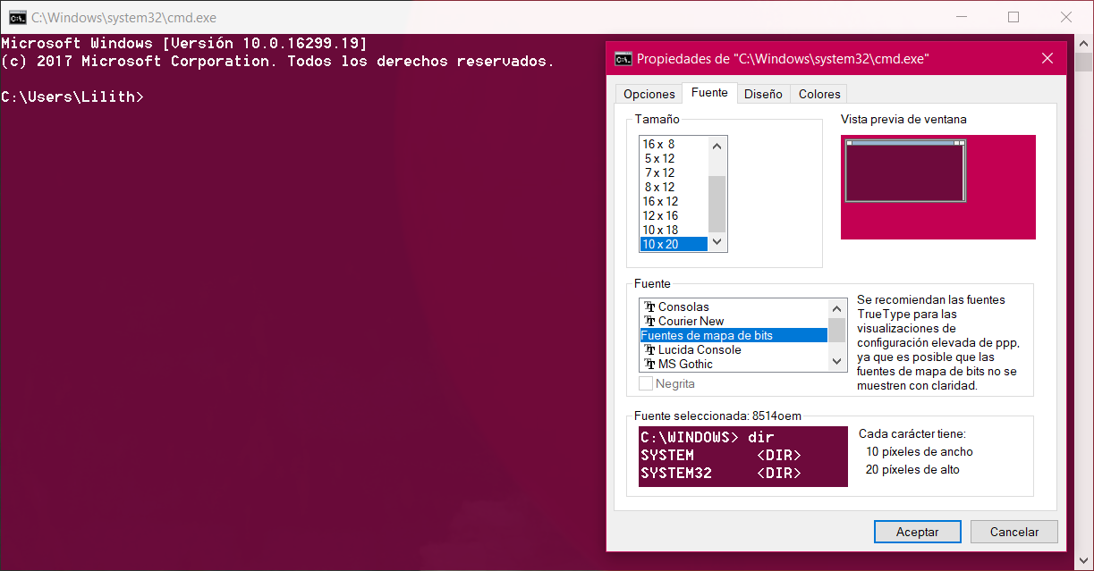1094x571 pixels.
Task: Click the Cancelar button
Action: (x=1013, y=531)
